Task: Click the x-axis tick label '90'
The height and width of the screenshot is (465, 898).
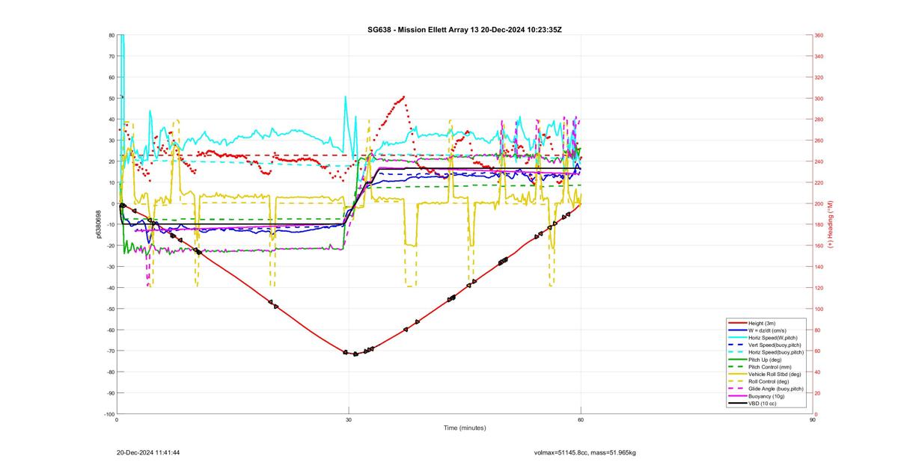Action: tap(813, 420)
